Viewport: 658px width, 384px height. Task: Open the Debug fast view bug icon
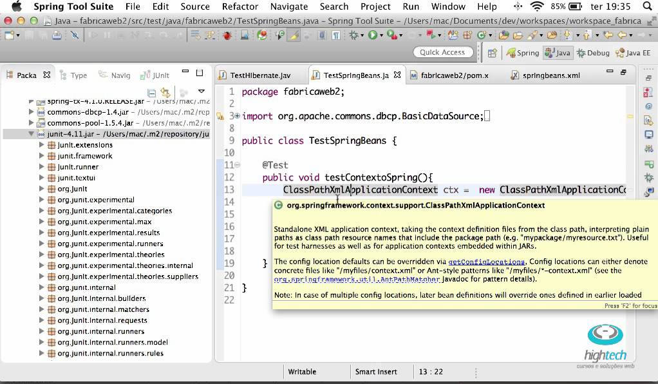point(649,178)
